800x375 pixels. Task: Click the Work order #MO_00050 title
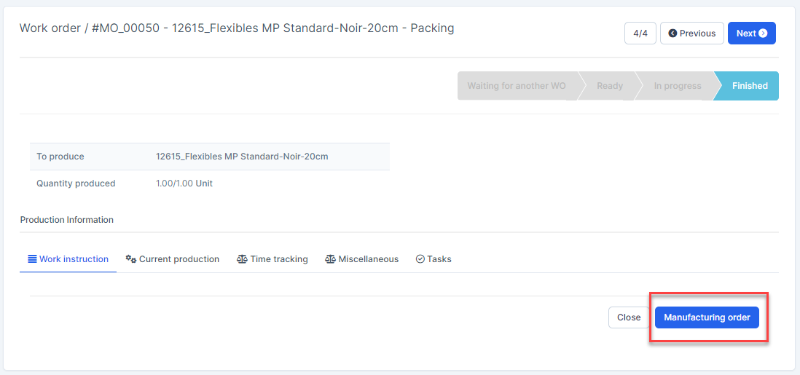click(237, 28)
